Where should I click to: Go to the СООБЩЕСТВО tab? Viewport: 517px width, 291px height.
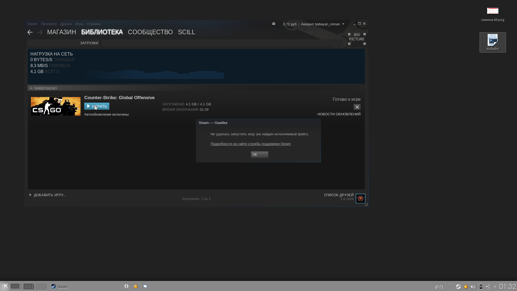[150, 32]
